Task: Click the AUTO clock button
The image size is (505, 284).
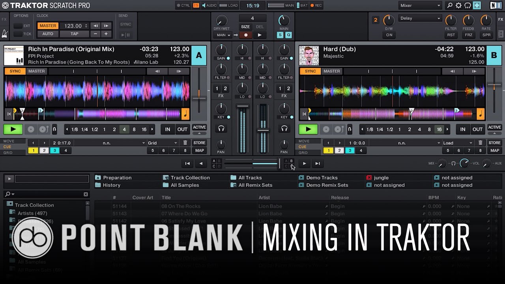Action: click(x=48, y=34)
